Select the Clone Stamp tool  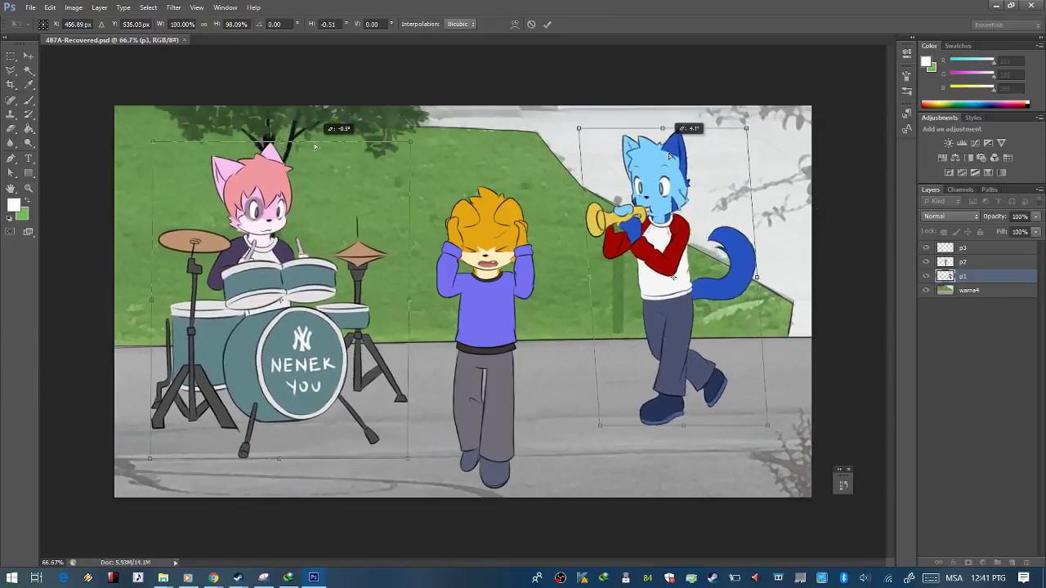coord(11,114)
